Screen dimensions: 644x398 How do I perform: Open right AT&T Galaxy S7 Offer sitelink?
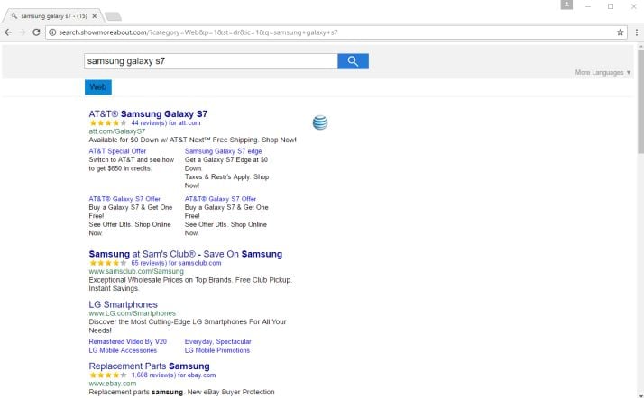point(221,199)
